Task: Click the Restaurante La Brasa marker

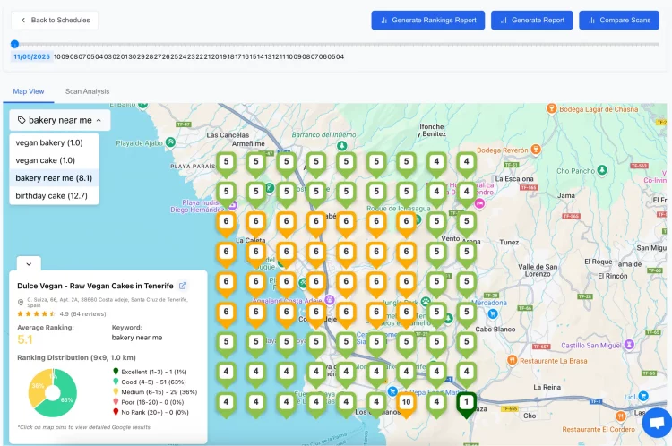Action: (x=513, y=360)
